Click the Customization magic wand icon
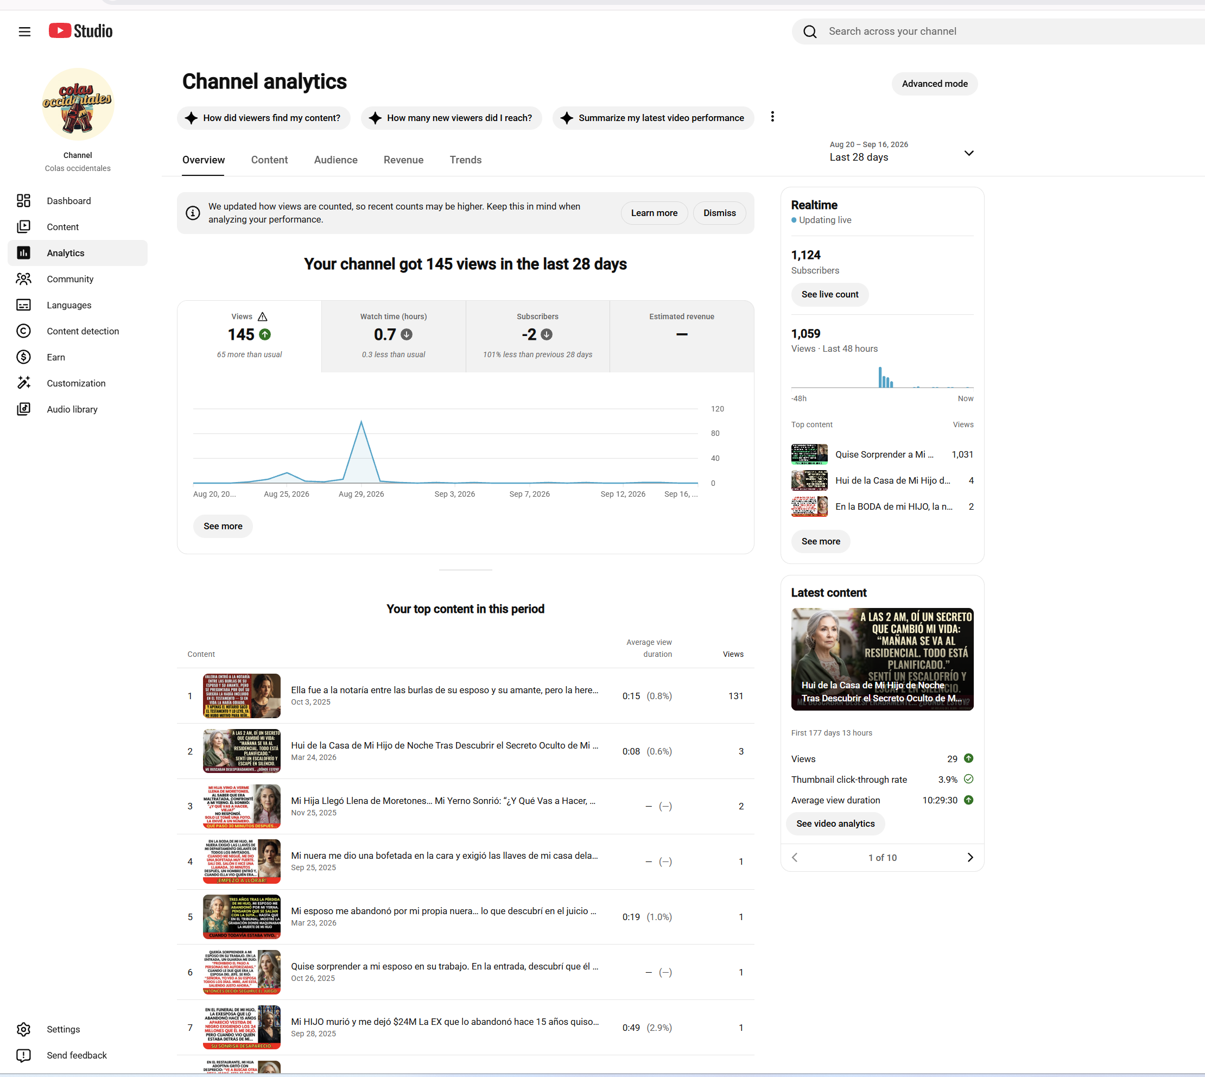 click(x=24, y=383)
